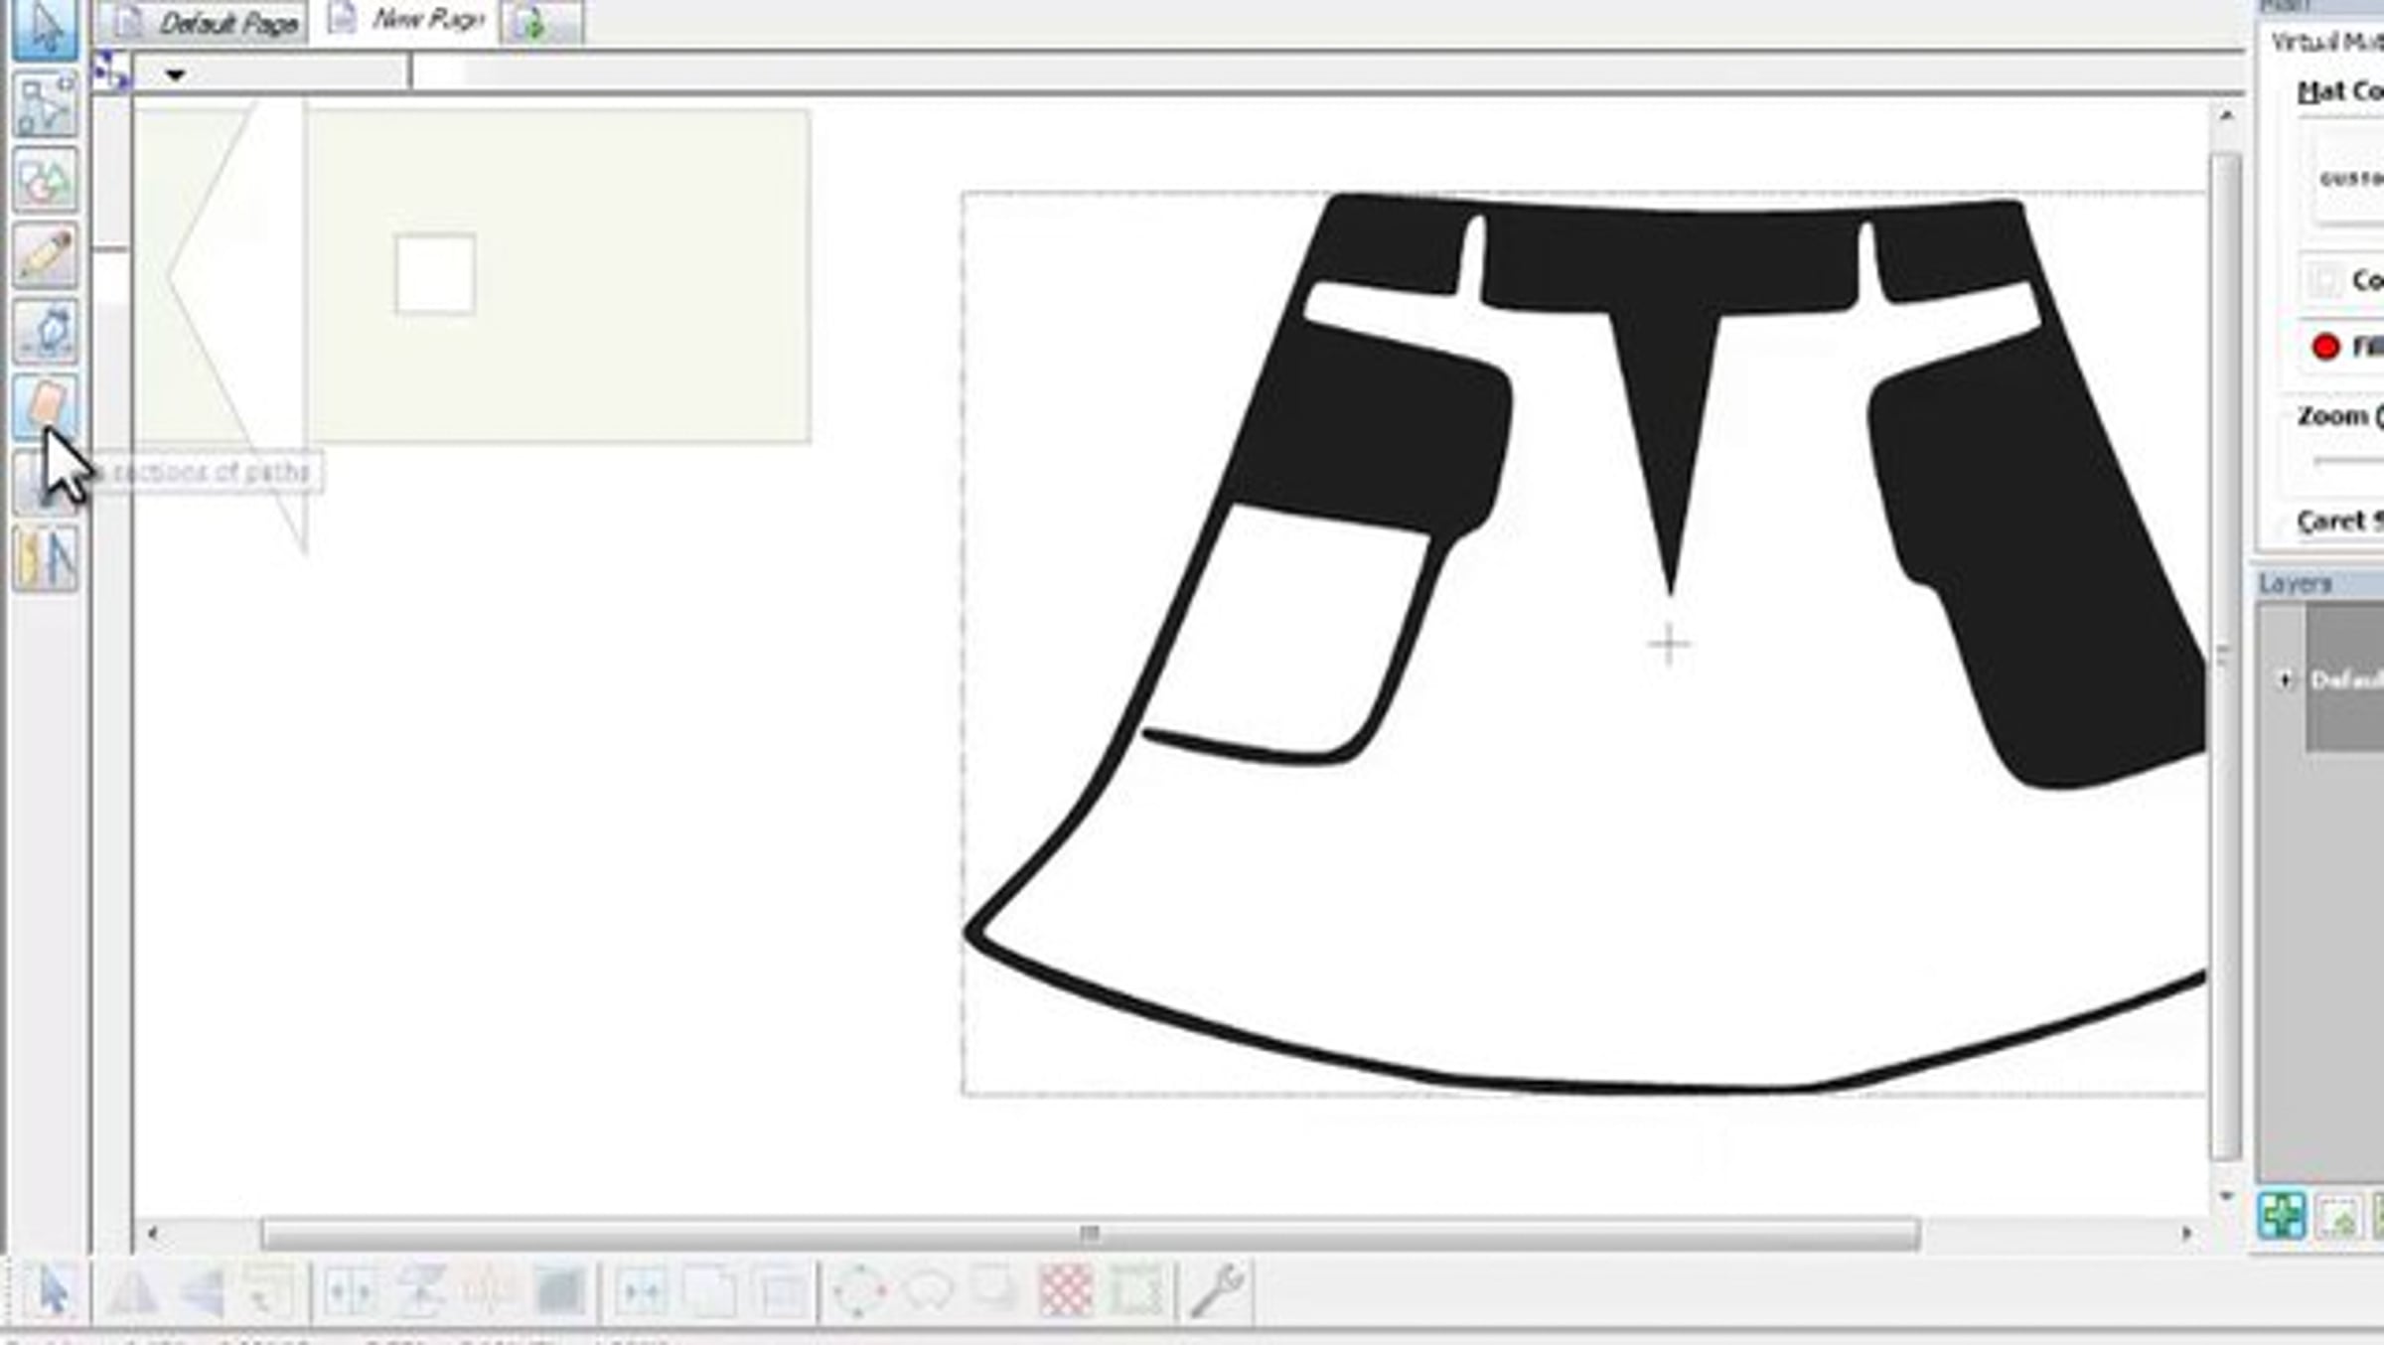Click the red Fill color dot

2325,347
